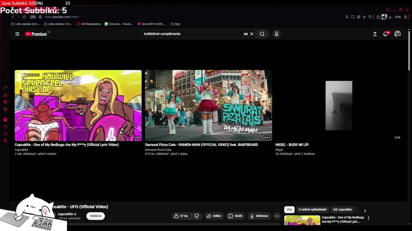Screen dimensions: 412x231
Task: Select the Vše filter chip
Action: pyautogui.click(x=289, y=210)
